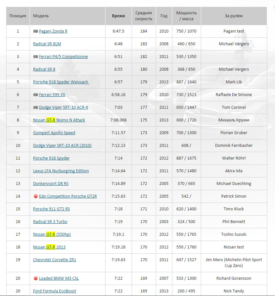Image resolution: width=275 pixels, height=296 pixels.
Task: Click driver name Richard Goransson
Action: 234,278
